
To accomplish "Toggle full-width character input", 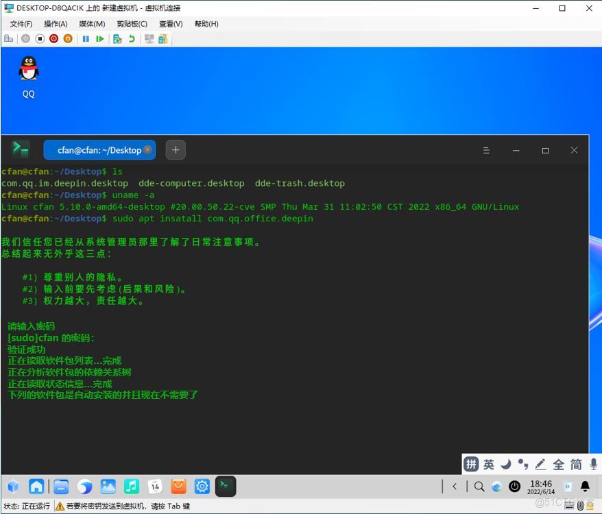I will click(559, 464).
